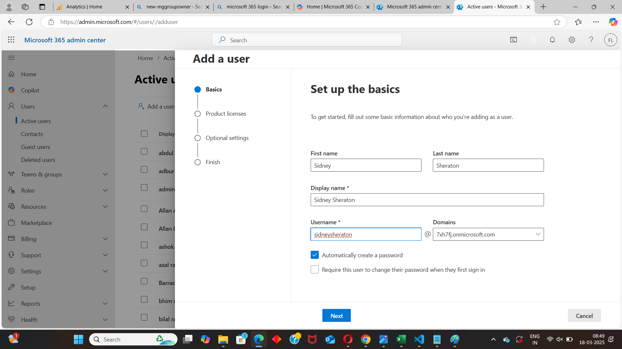
Task: Open the Copilot icon in Edge toolbar
Action: coord(613,22)
